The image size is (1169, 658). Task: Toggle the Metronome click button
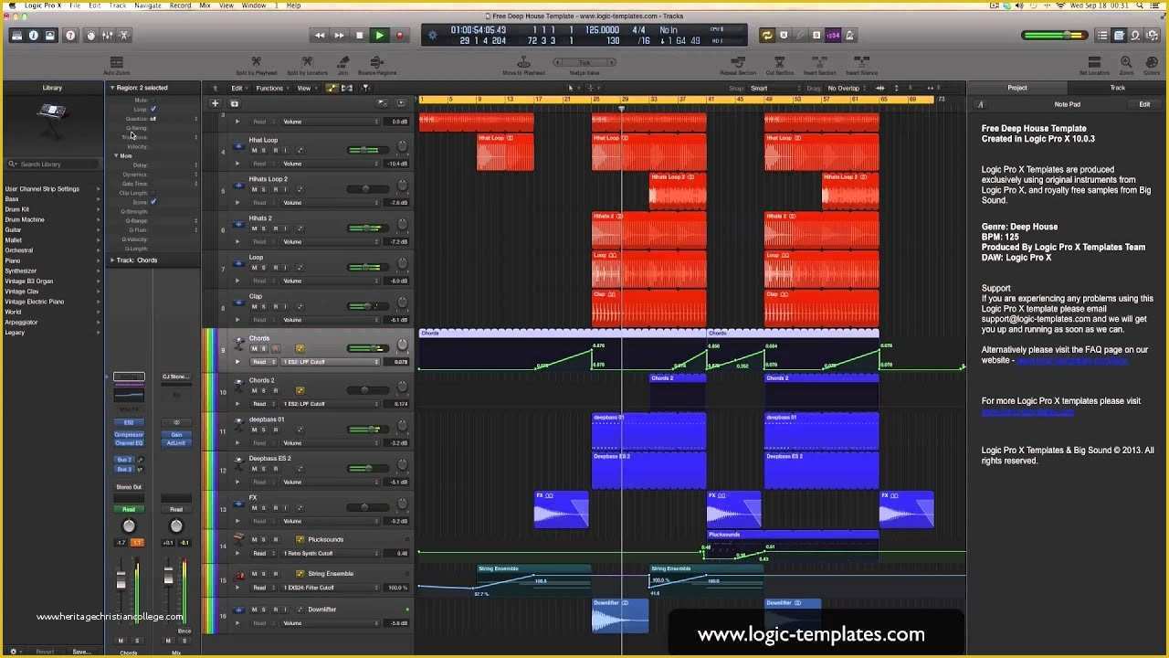(x=849, y=36)
